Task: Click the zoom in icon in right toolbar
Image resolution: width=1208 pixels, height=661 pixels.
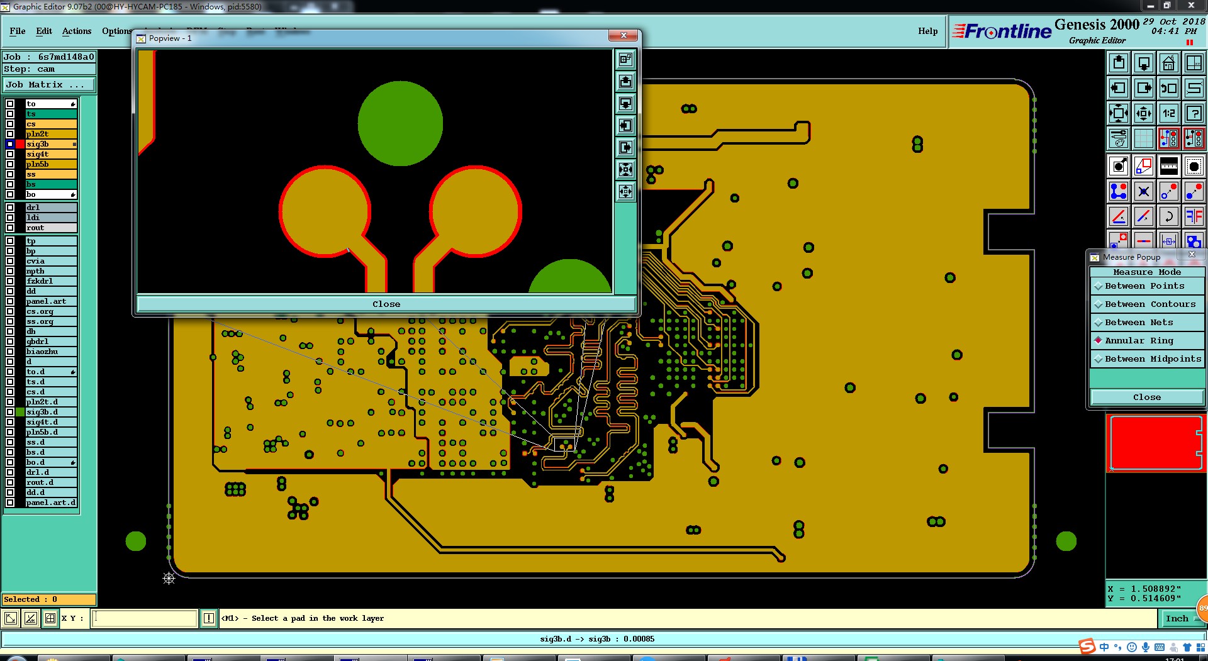Action: point(1119,113)
